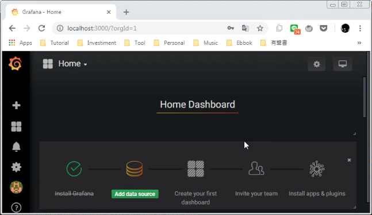
Task: Click the copy pages extension icon
Action: [x=279, y=28]
